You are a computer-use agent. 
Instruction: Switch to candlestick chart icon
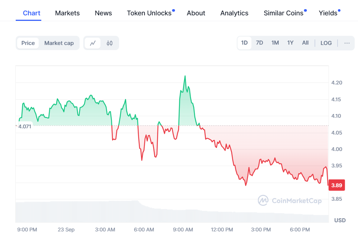coord(110,43)
